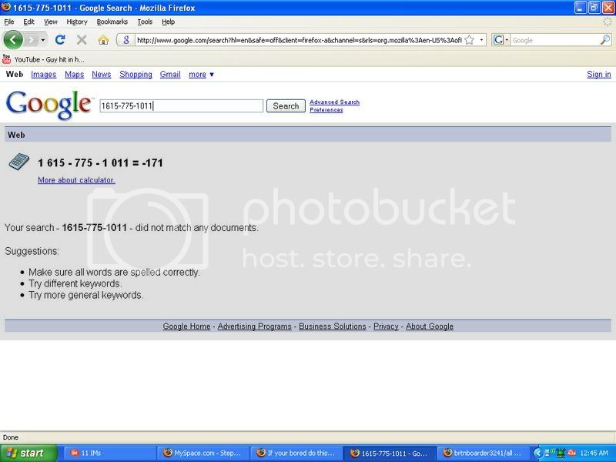Expand the address bar URL history dropdown
This screenshot has width=616, height=462.
481,40
